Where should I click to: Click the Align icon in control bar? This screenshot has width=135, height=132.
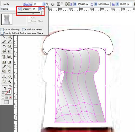59,4
